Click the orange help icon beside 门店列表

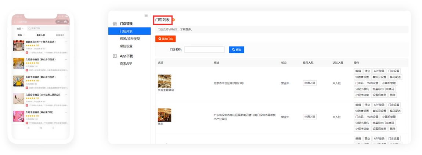[173, 20]
